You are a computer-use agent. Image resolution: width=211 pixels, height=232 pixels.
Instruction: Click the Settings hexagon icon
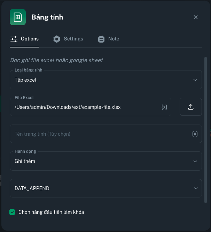coord(57,39)
